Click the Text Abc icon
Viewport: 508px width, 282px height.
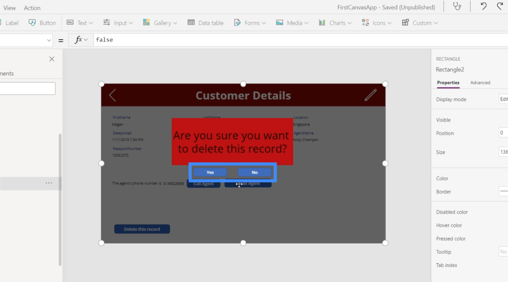click(x=70, y=22)
